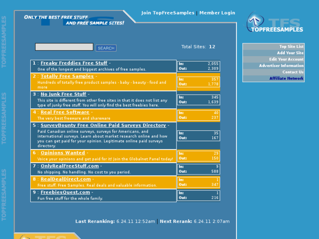
Task: Click 'One of the longest and biggest archives' description
Action: 92,69
